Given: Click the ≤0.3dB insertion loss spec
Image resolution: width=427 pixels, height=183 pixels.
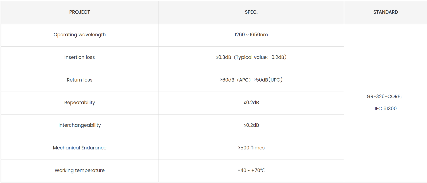Looking at the screenshot, I should pos(224,57).
